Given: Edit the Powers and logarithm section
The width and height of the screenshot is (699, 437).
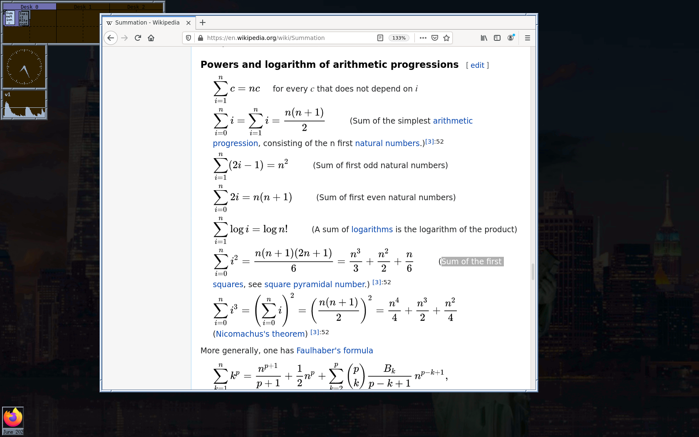Looking at the screenshot, I should [477, 65].
